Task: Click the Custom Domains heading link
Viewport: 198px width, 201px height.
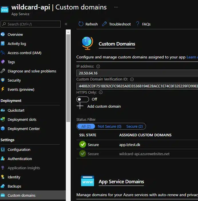Action: [x=117, y=44]
